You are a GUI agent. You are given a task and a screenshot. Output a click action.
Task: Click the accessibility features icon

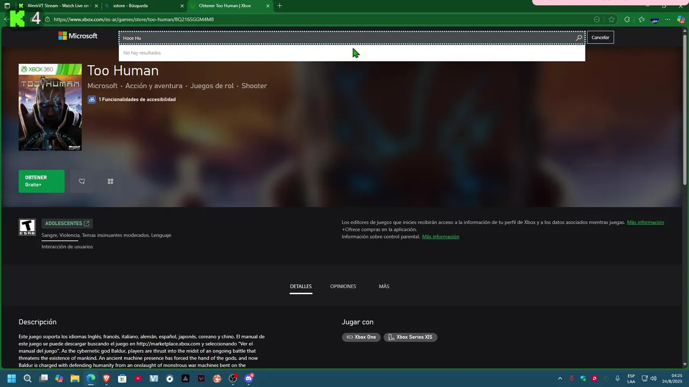click(92, 99)
